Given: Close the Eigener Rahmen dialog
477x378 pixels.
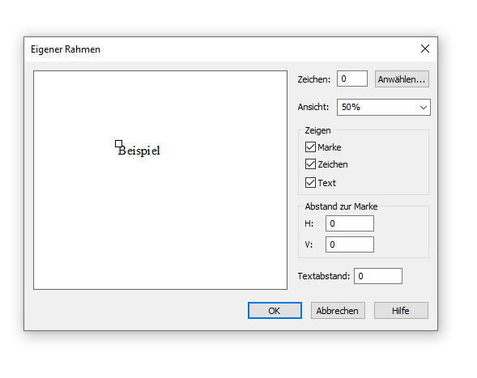Looking at the screenshot, I should coord(424,49).
